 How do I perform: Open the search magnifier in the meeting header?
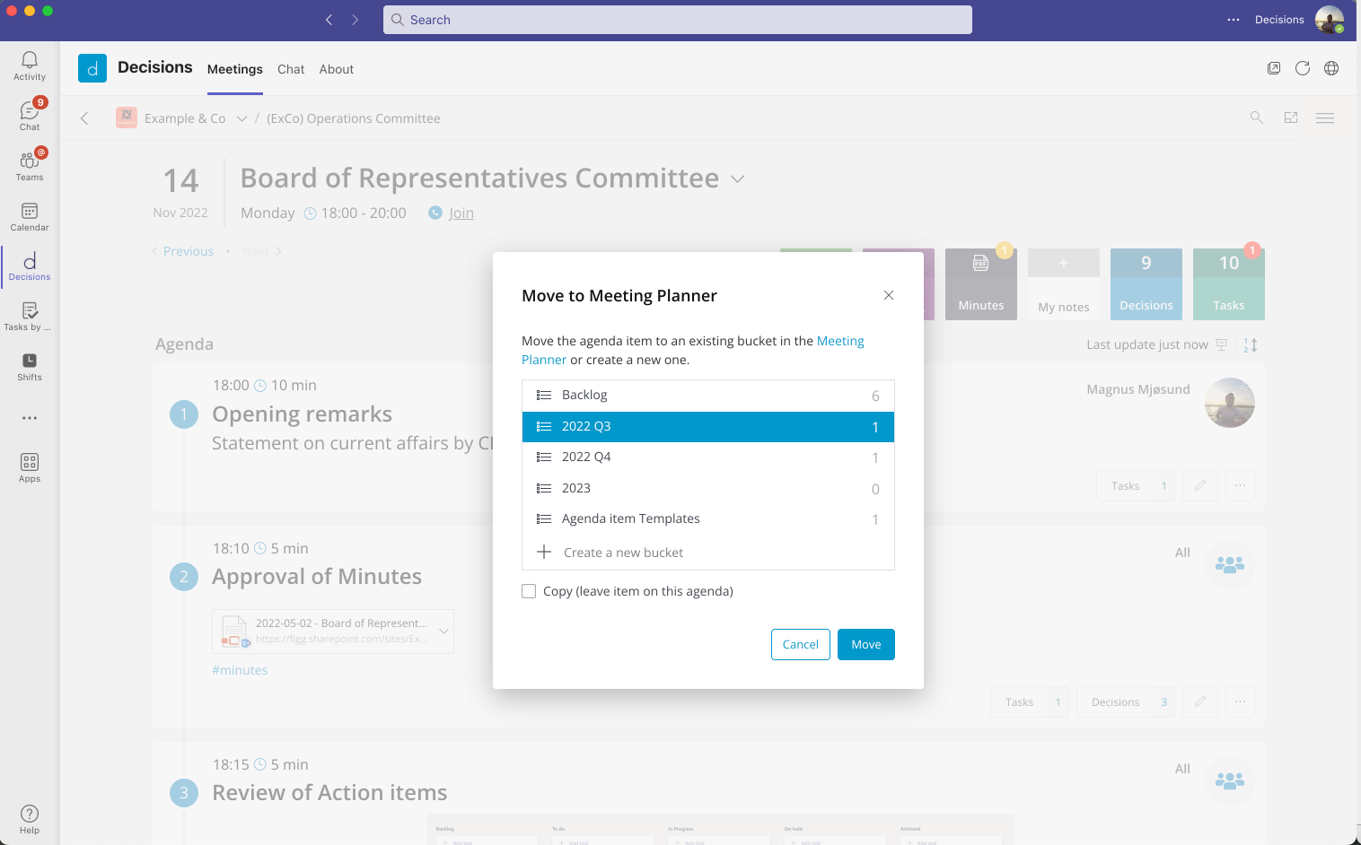(1257, 118)
